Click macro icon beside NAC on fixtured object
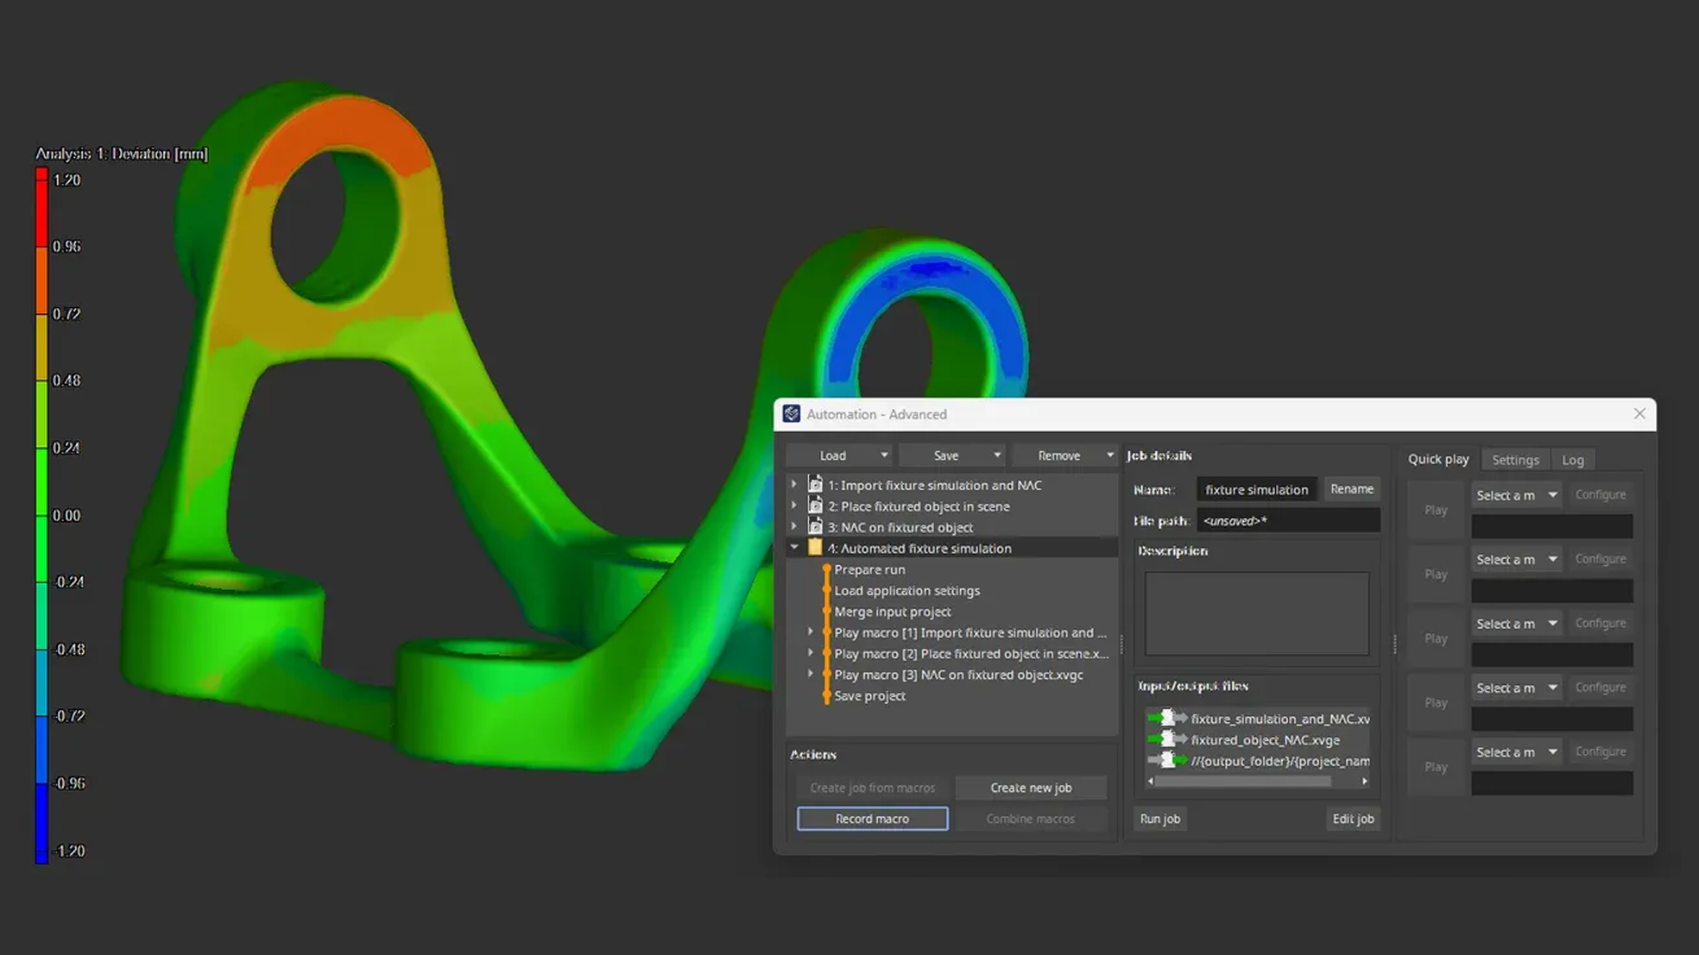Screen dimensions: 1699x955 [815, 527]
